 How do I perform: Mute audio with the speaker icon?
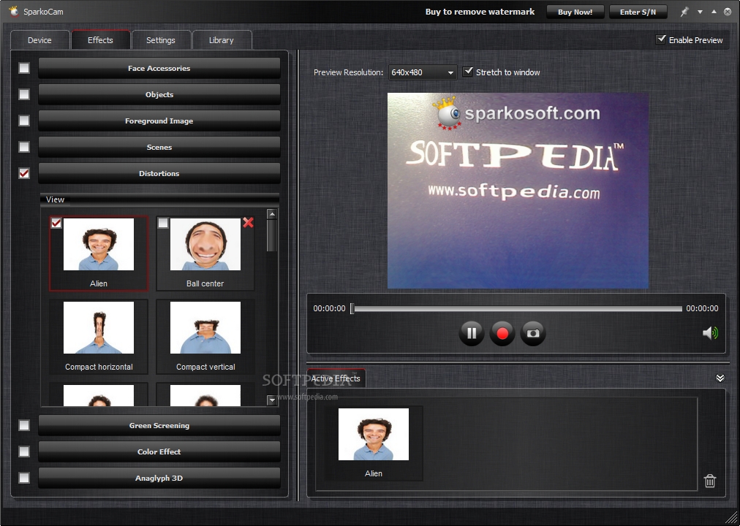[x=710, y=332]
